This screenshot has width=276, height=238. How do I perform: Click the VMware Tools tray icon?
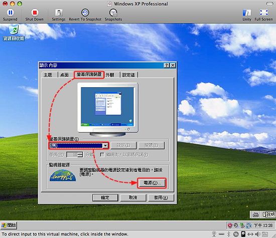[x=248, y=225]
